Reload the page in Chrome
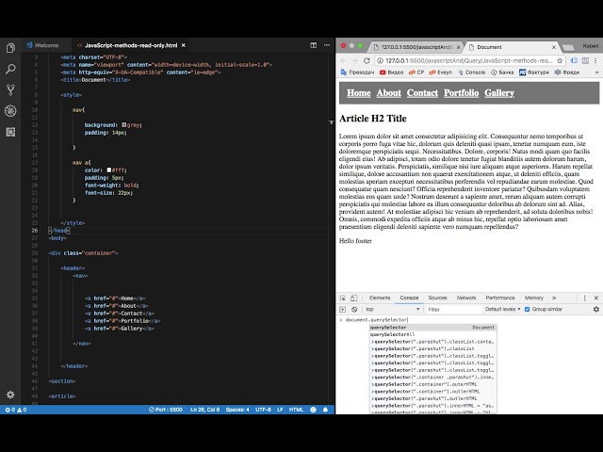603x452 pixels. (x=367, y=60)
